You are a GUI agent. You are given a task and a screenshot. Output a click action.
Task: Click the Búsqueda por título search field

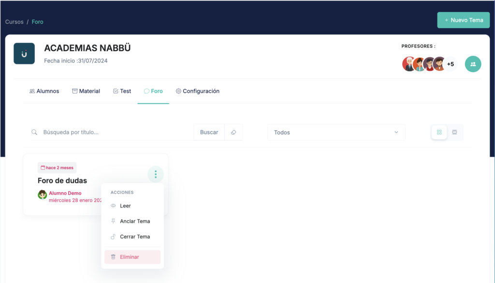[116, 132]
